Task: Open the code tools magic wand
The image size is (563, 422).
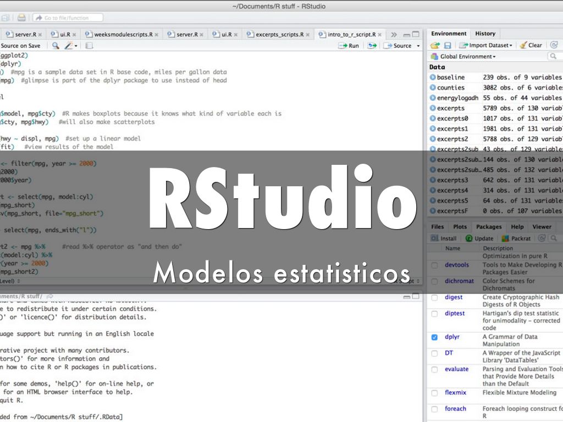Action: (69, 46)
